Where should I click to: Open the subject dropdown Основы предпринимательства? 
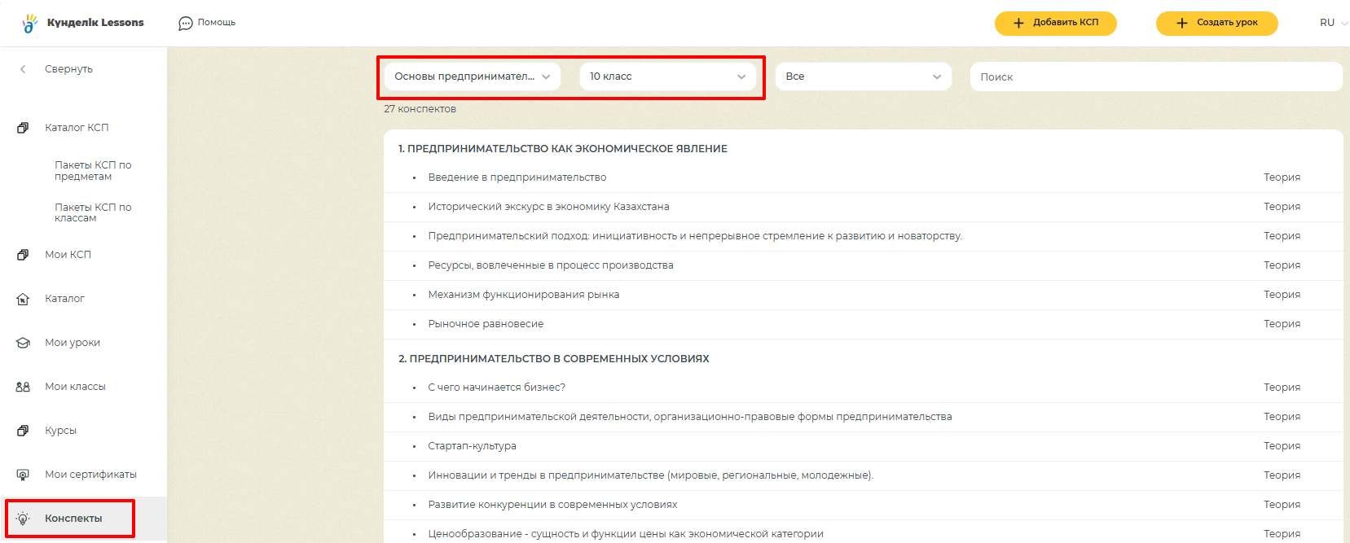tap(472, 77)
